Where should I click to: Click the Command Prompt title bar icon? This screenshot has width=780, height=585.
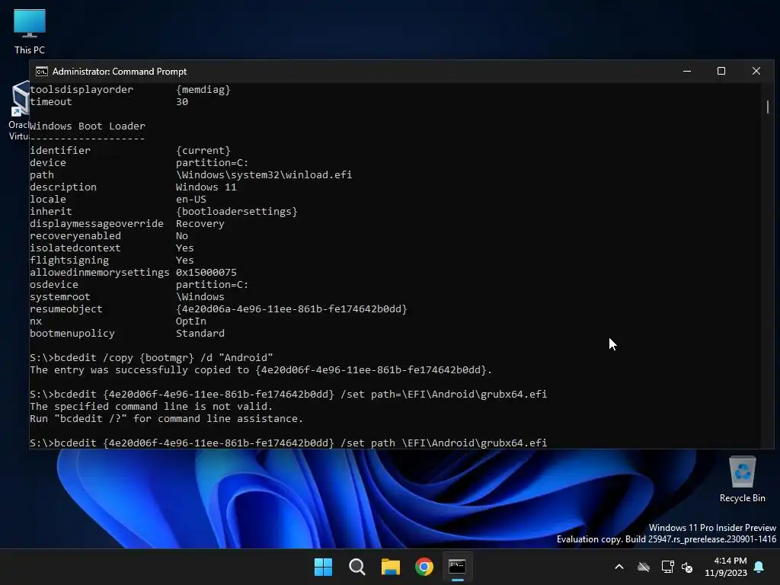coord(42,71)
